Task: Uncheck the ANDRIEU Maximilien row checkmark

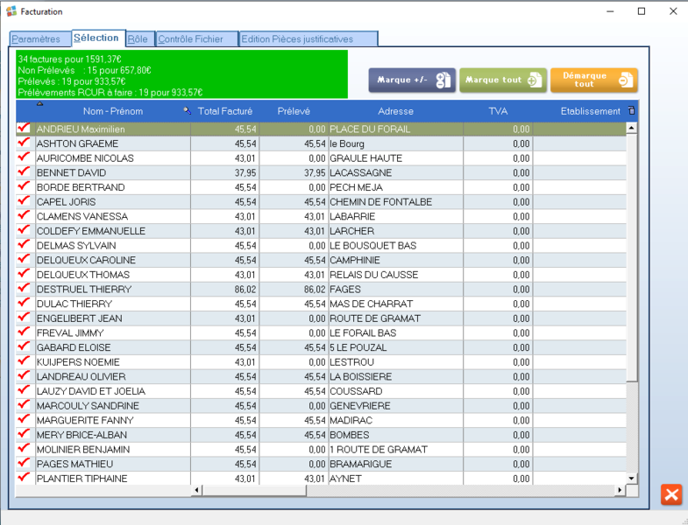Action: point(24,129)
